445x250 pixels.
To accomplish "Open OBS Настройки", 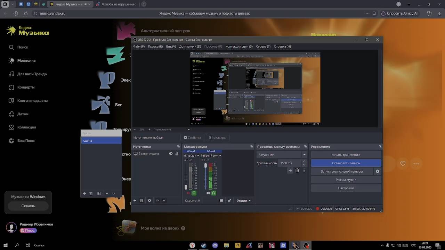I will click(346, 188).
